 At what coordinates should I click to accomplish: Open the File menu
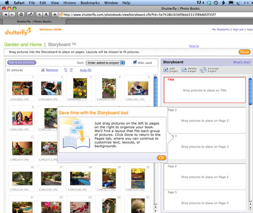pos(32,3)
